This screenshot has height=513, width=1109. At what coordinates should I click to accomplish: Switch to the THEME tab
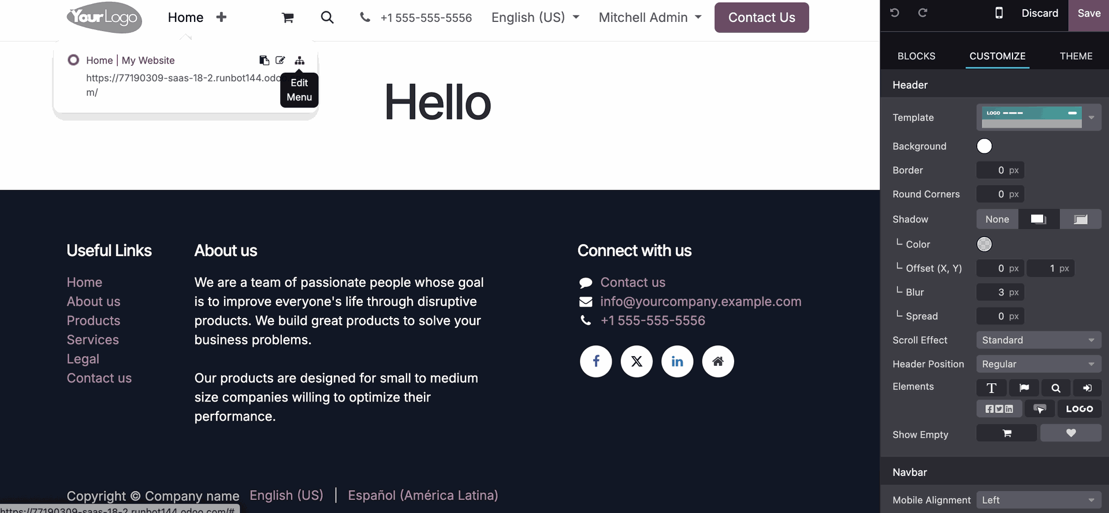click(x=1076, y=56)
